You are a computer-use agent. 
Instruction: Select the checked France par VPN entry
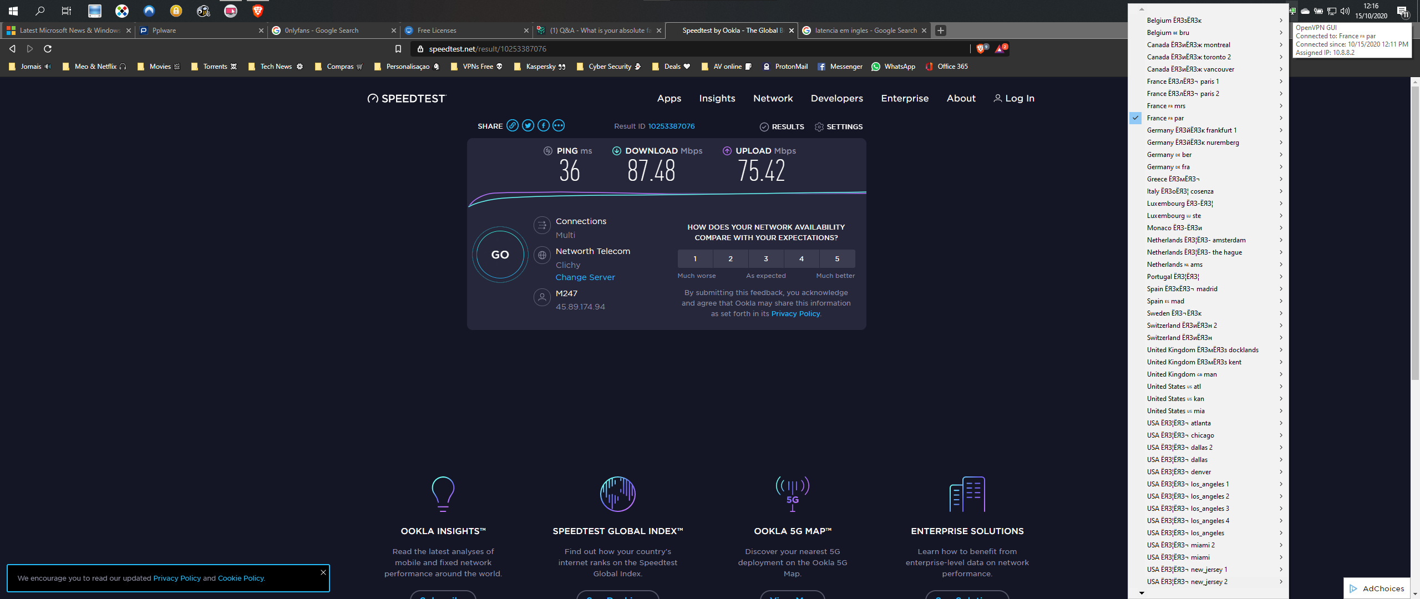(1165, 118)
